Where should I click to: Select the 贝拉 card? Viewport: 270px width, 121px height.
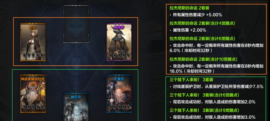tap(33, 42)
